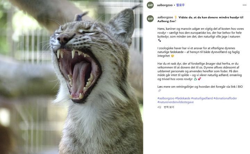Open the aalborgzoo username in caption
Image resolution: width=250 pixels, height=154 pixels.
165,17
